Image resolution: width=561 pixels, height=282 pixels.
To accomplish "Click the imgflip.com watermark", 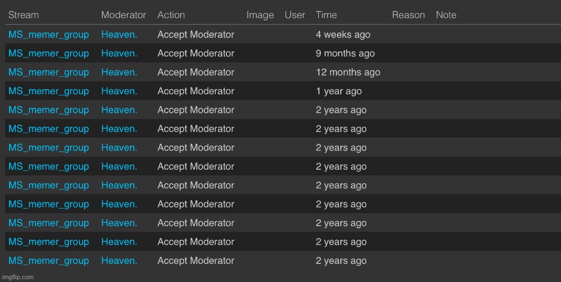I will click(18, 277).
